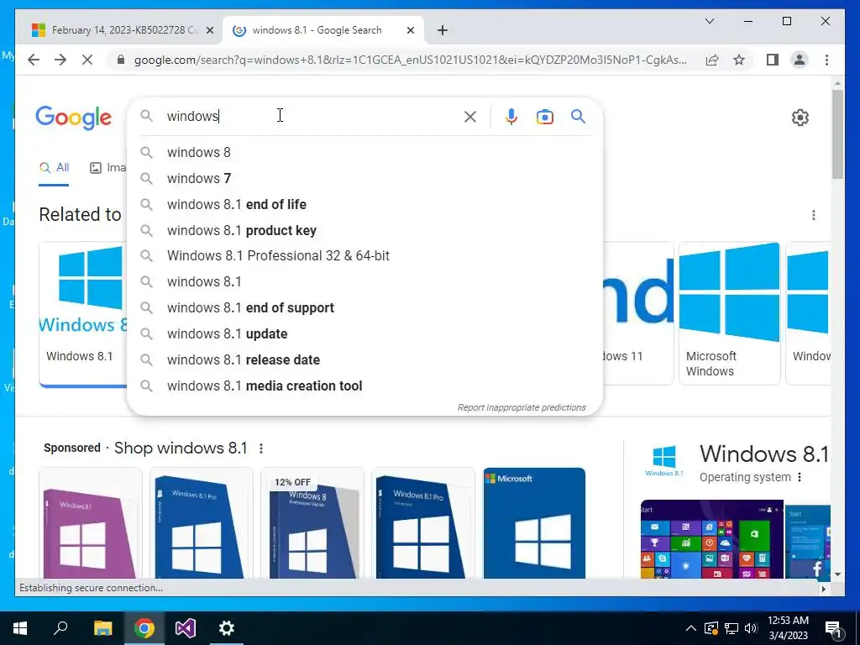This screenshot has height=645, width=860.
Task: Click the scrollbar down arrow
Action: pos(837,574)
